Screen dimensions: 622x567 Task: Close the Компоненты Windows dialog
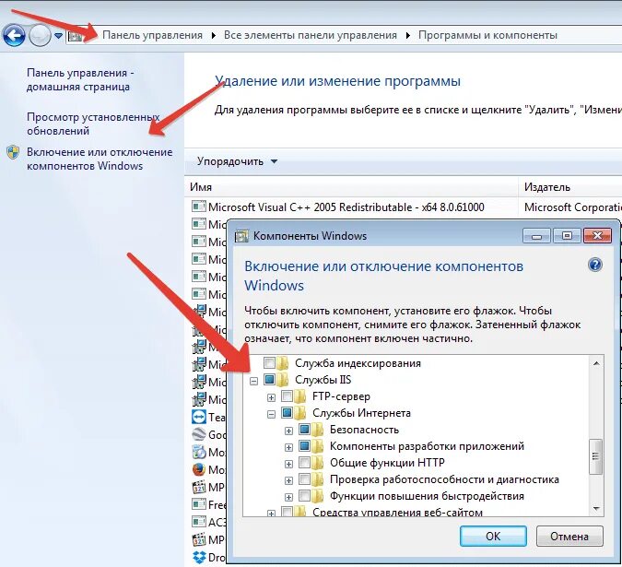[597, 236]
